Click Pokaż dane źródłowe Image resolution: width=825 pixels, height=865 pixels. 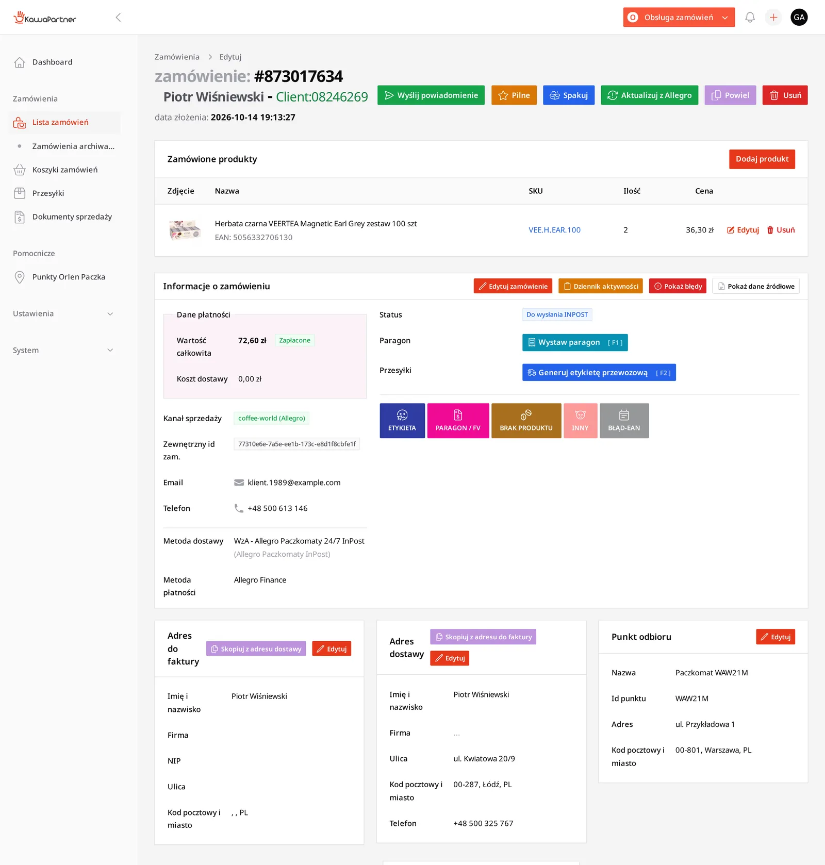[756, 286]
